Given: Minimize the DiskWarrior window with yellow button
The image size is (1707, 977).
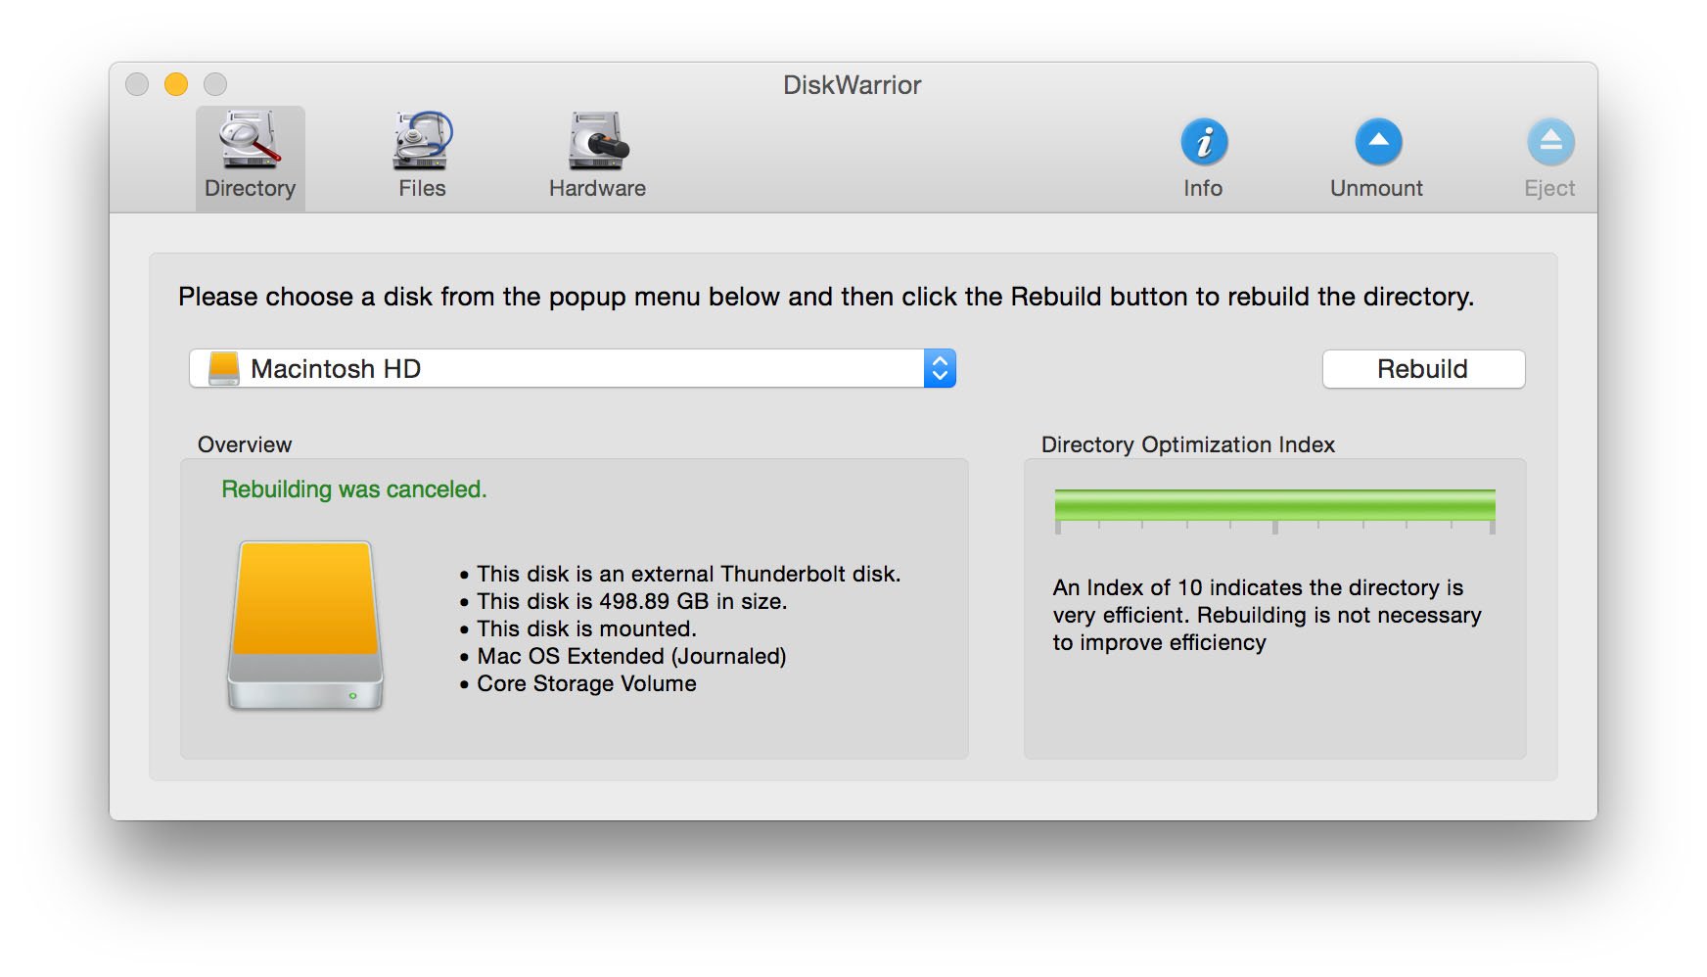Looking at the screenshot, I should (x=176, y=84).
